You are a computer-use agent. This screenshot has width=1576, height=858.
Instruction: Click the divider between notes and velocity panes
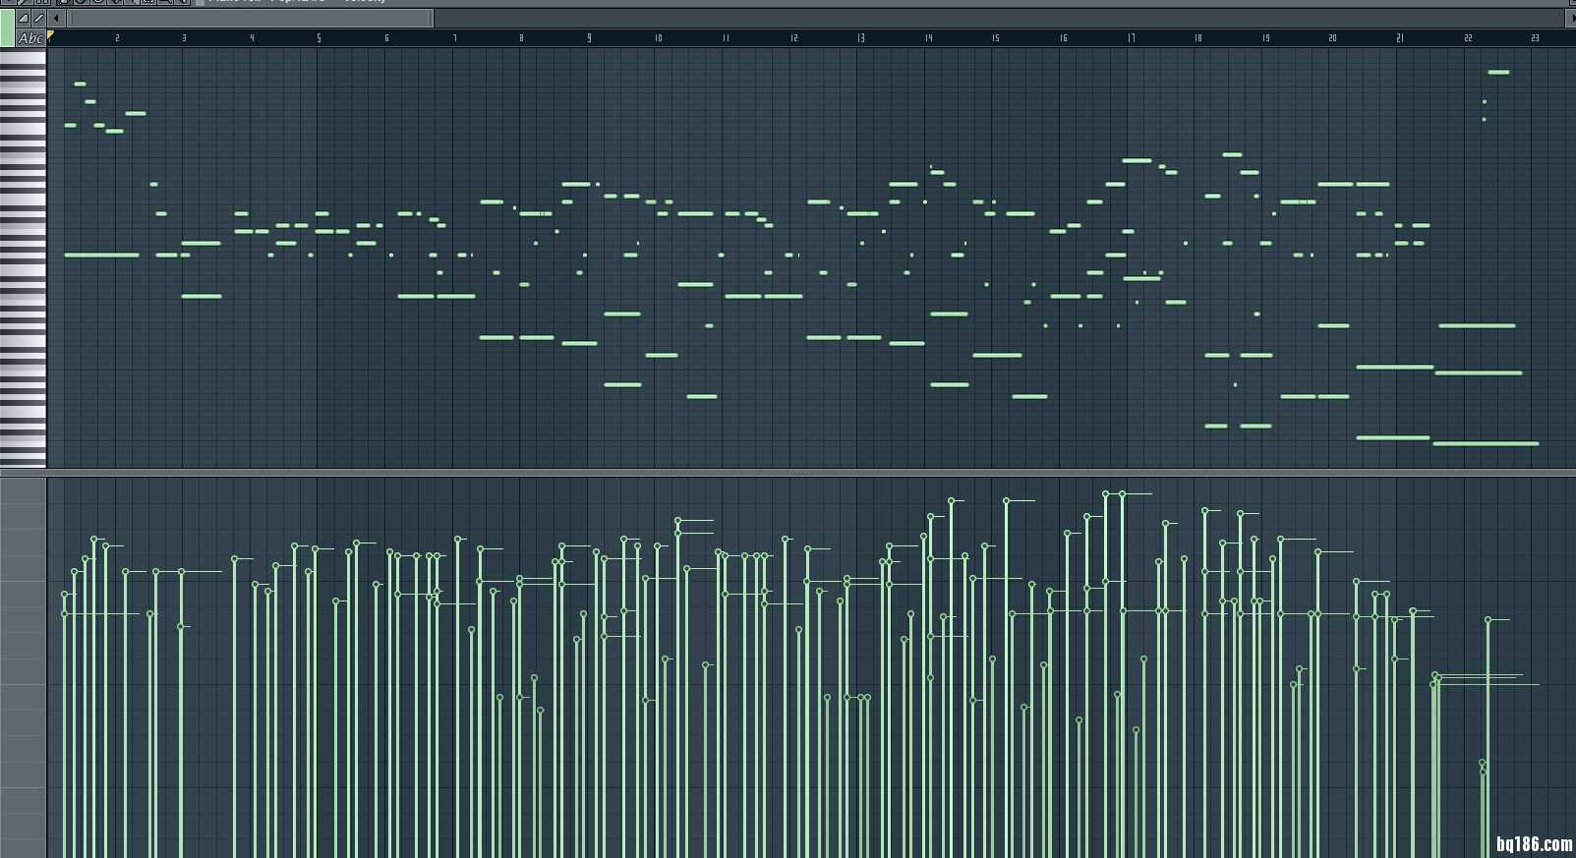tap(787, 473)
